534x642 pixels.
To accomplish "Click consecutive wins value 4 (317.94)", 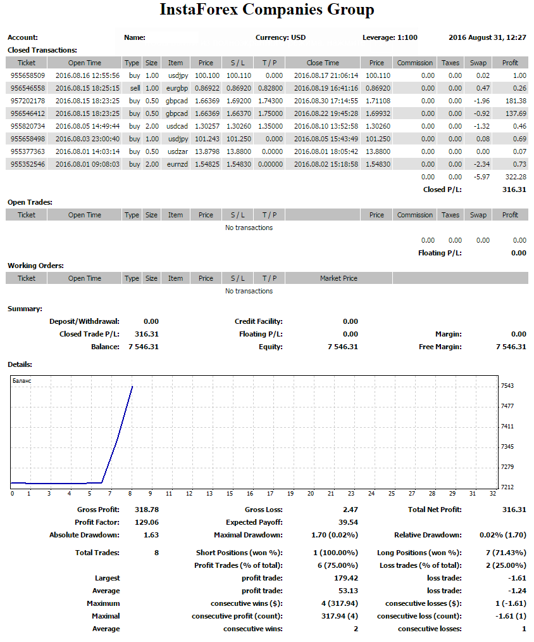I will click(340, 603).
